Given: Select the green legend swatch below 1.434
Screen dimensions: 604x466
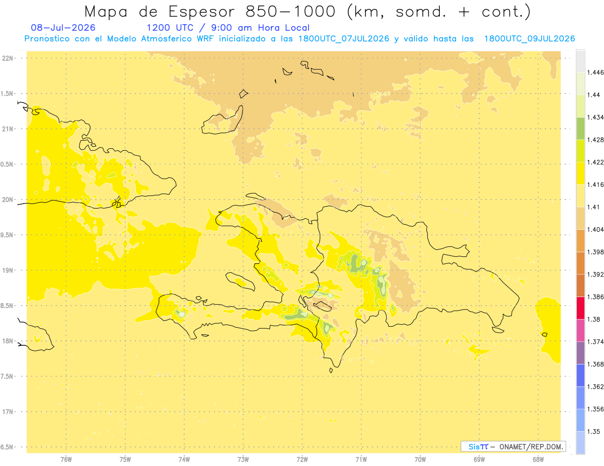Looking at the screenshot, I should pos(580,128).
